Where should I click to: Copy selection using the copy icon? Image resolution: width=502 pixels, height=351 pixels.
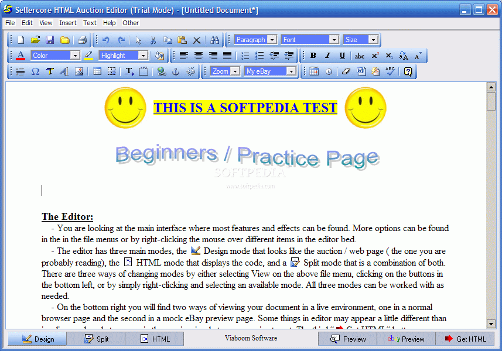tap(168, 40)
